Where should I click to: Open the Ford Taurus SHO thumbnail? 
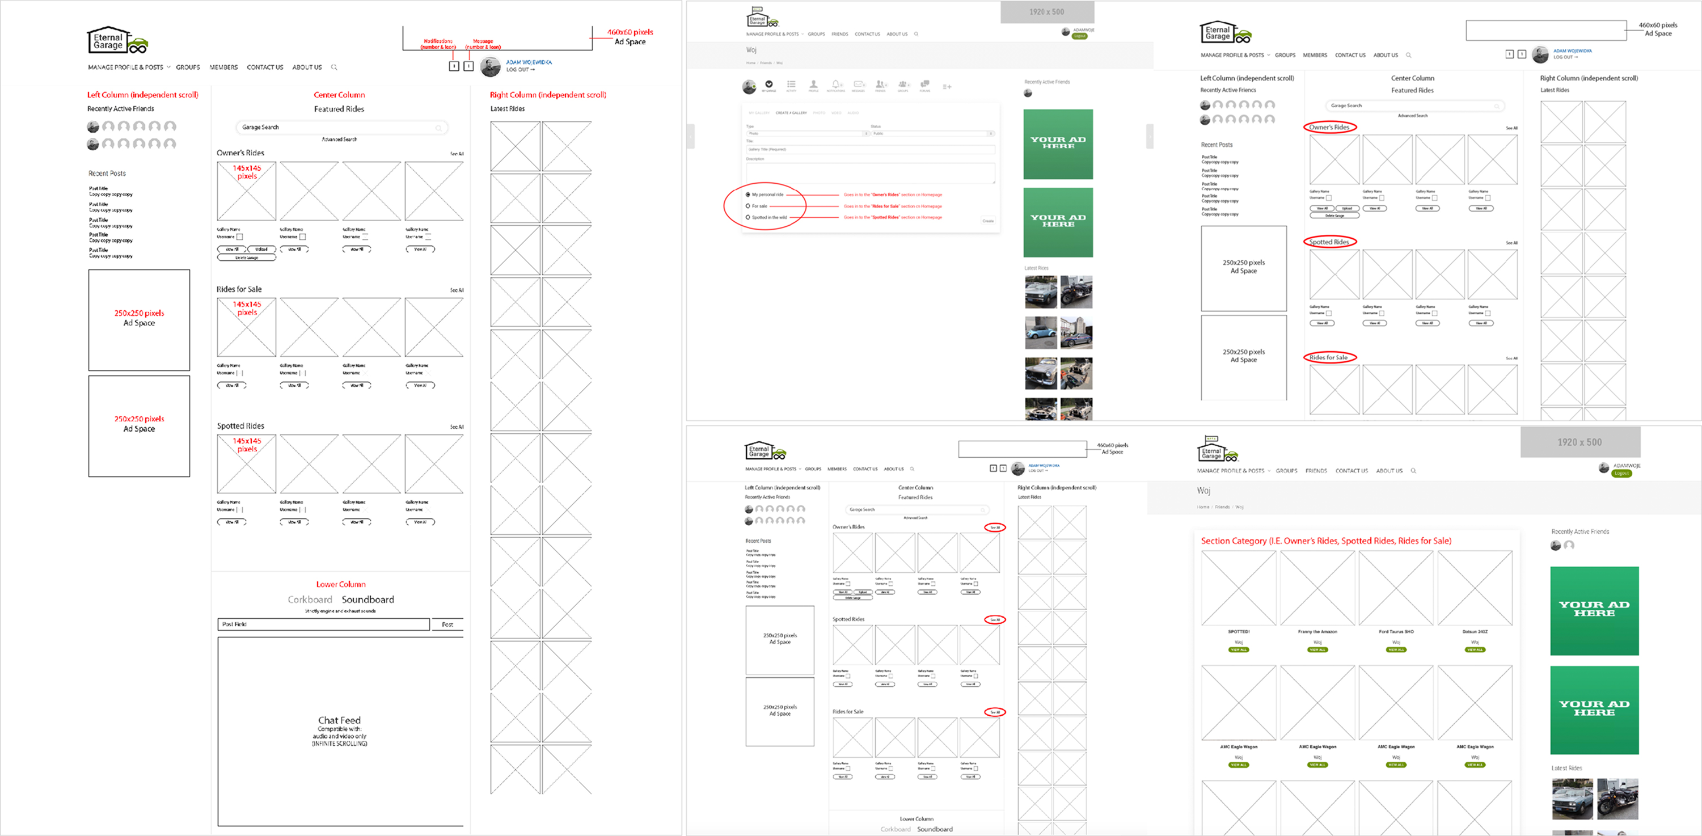[x=1395, y=588]
